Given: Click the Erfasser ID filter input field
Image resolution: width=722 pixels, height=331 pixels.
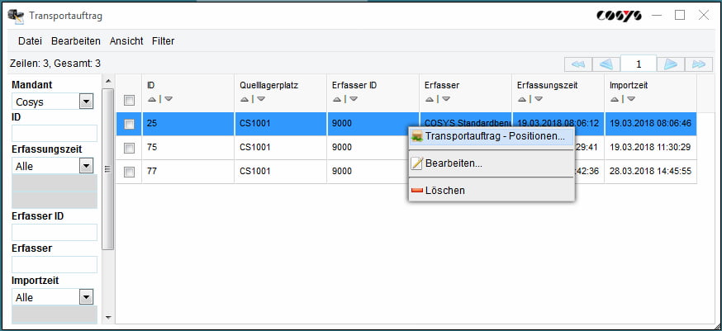Looking at the screenshot, I should 55,233.
